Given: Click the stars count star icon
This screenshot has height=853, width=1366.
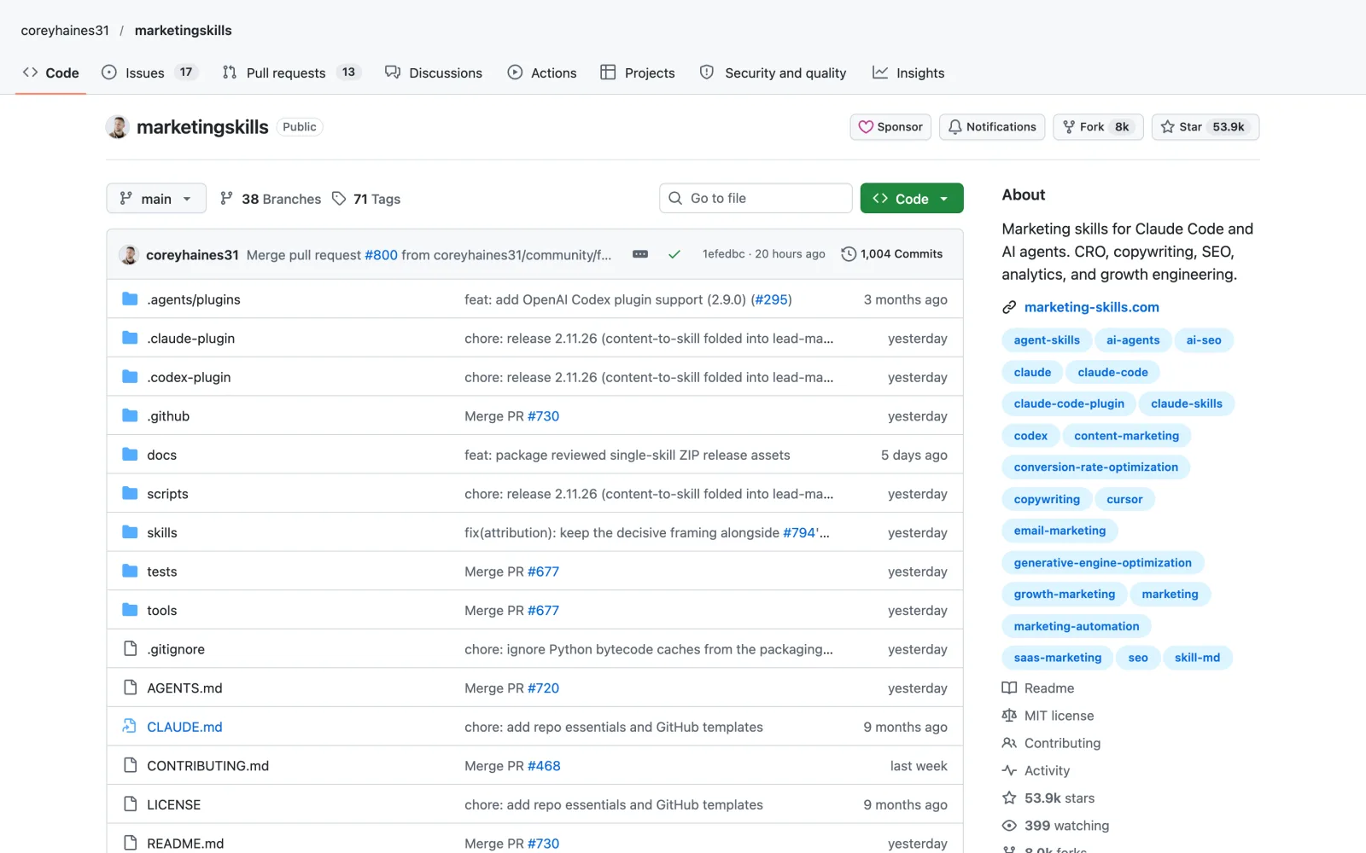Looking at the screenshot, I should click(x=1009, y=798).
